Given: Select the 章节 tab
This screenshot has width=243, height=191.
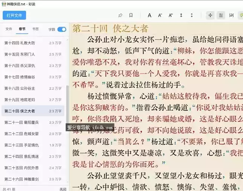Looking at the screenshot, I should [22, 29].
